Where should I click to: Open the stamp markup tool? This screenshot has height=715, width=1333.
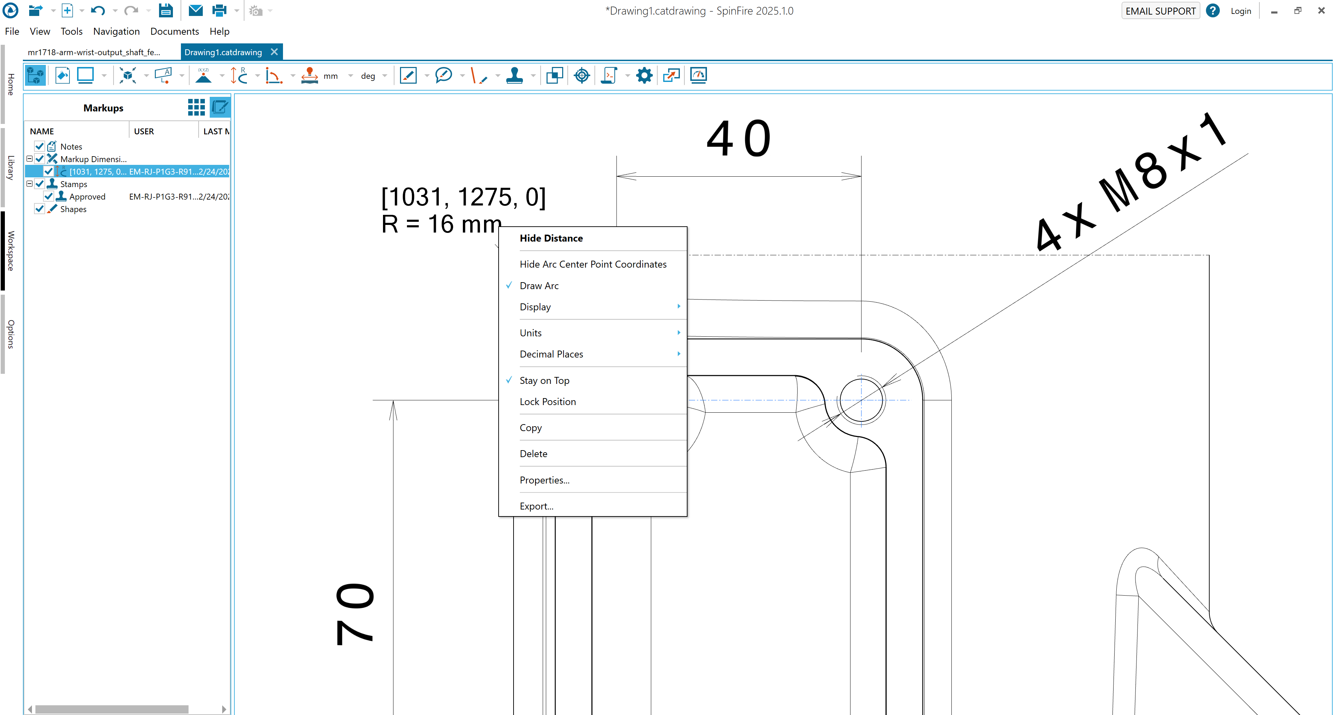coord(514,76)
